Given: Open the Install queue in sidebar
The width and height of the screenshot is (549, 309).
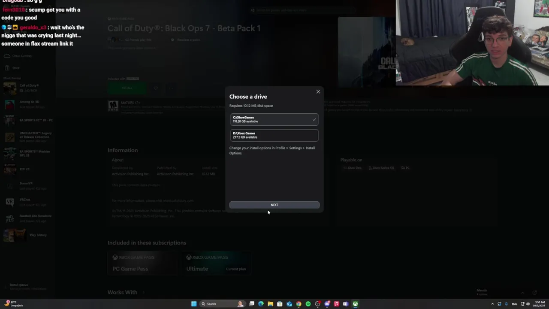Looking at the screenshot, I should pos(26,286).
